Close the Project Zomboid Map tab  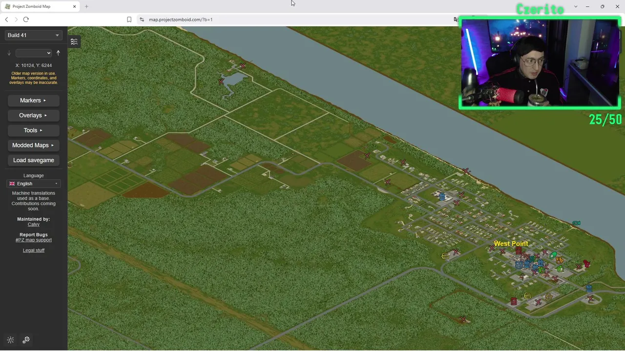point(75,6)
